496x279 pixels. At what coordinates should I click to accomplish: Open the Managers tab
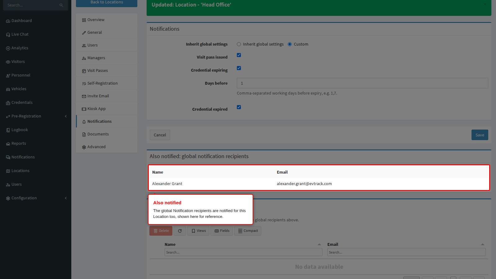tap(107, 58)
